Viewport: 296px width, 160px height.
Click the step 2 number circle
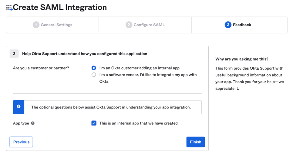129,25
